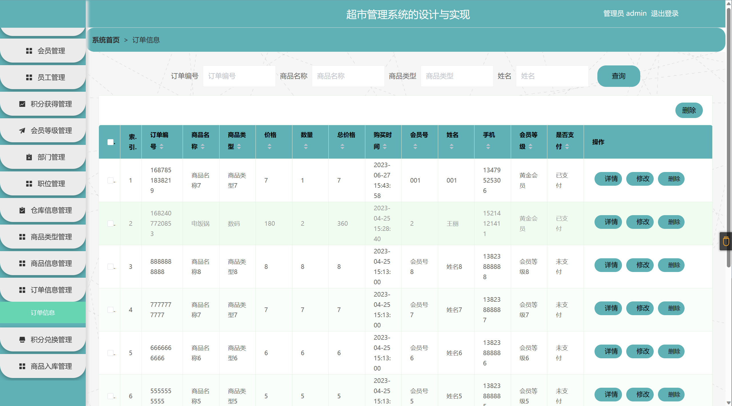Click the batch 删除 button above table
The height and width of the screenshot is (406, 732).
click(x=689, y=110)
